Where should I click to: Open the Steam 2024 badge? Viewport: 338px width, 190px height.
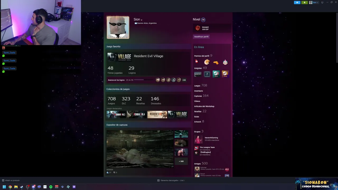(x=216, y=74)
